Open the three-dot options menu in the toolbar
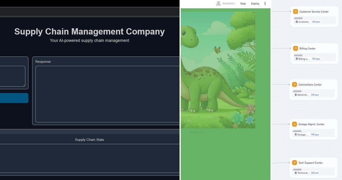Image resolution: width=342 pixels, height=180 pixels. pos(265,3)
